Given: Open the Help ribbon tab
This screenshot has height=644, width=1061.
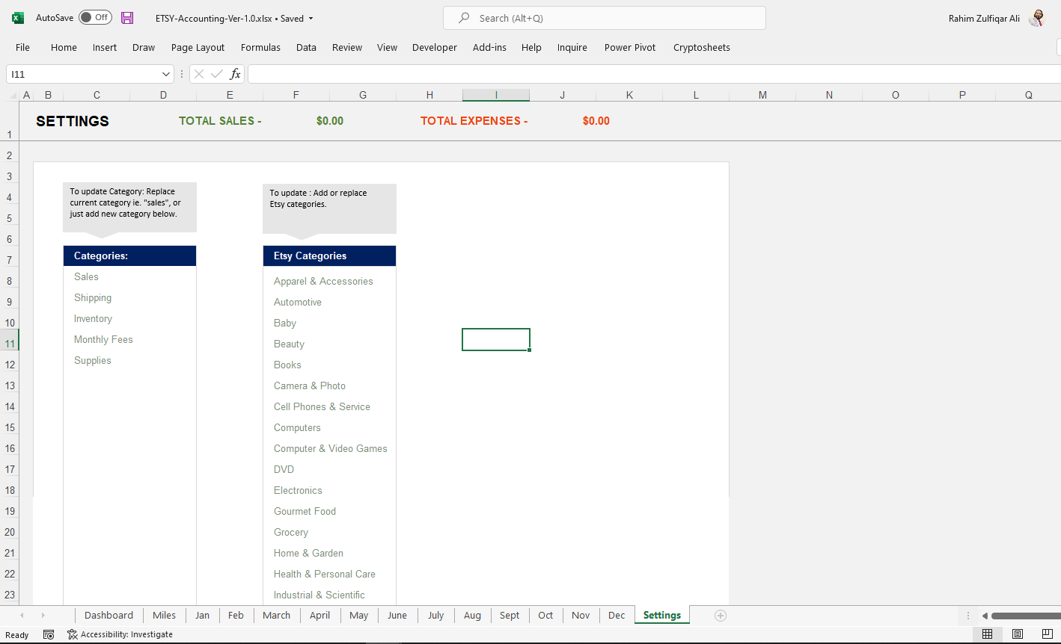Looking at the screenshot, I should point(531,47).
